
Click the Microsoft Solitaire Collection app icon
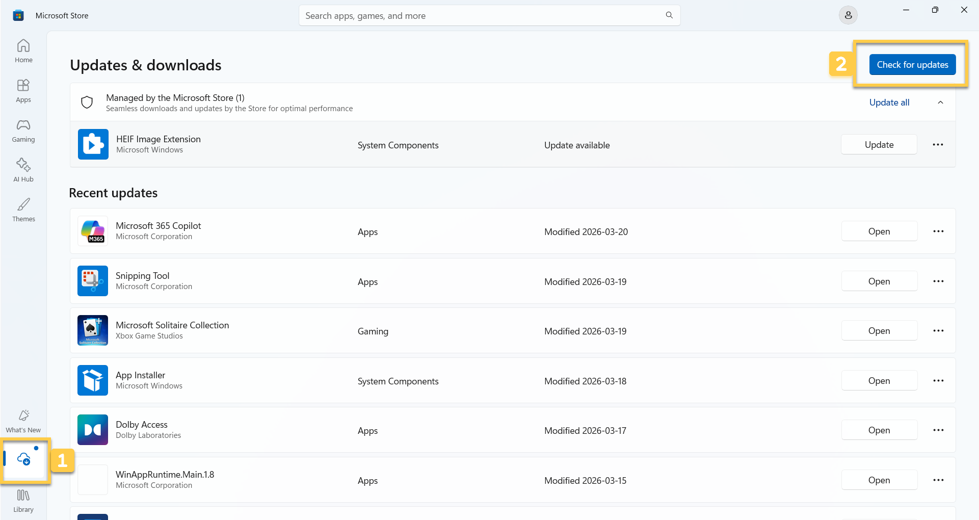click(x=93, y=330)
